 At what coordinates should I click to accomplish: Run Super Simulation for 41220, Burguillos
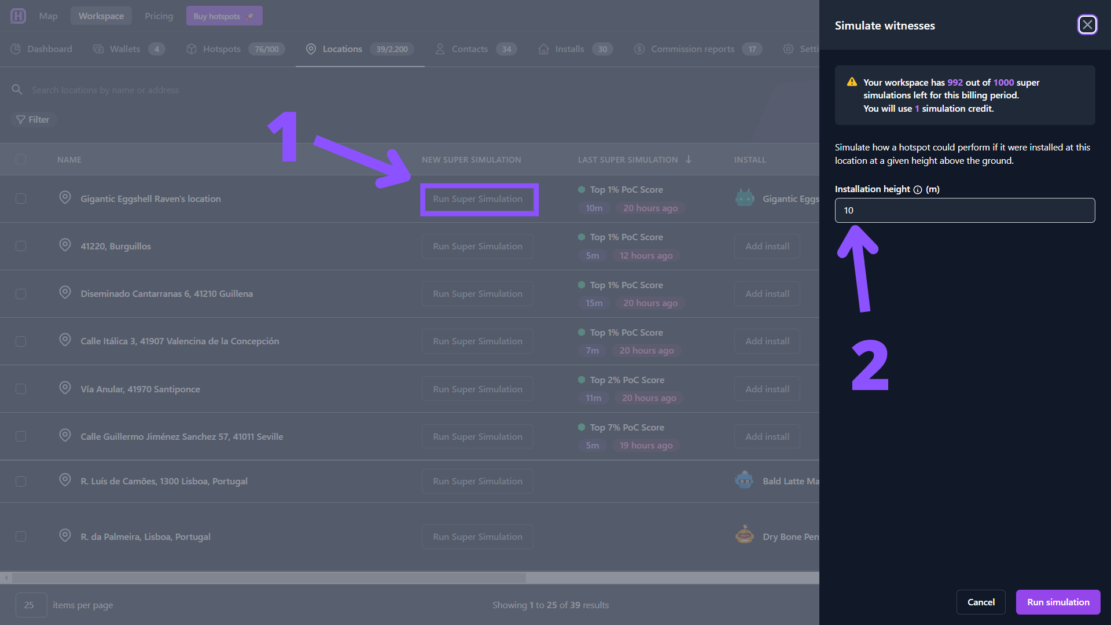(x=477, y=246)
